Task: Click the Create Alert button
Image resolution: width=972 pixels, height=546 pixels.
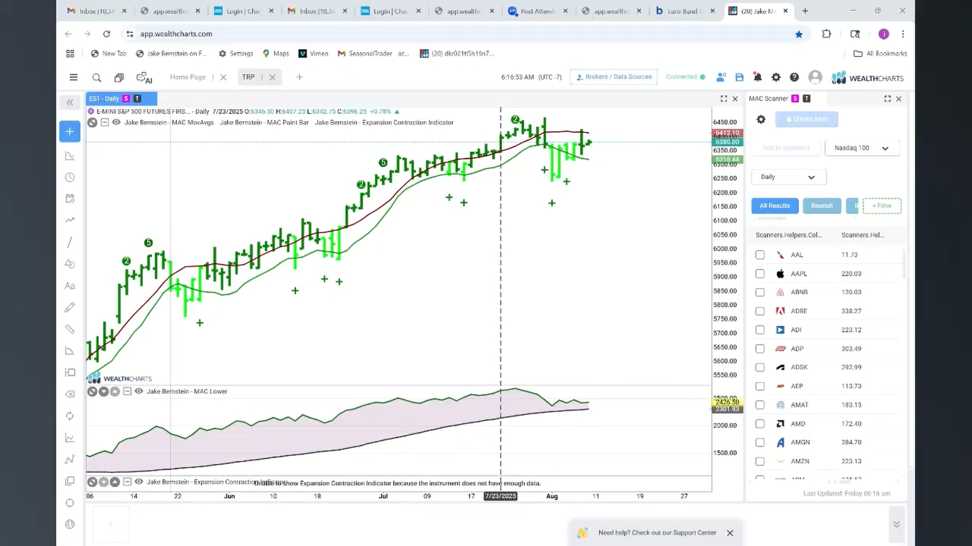Action: 806,119
